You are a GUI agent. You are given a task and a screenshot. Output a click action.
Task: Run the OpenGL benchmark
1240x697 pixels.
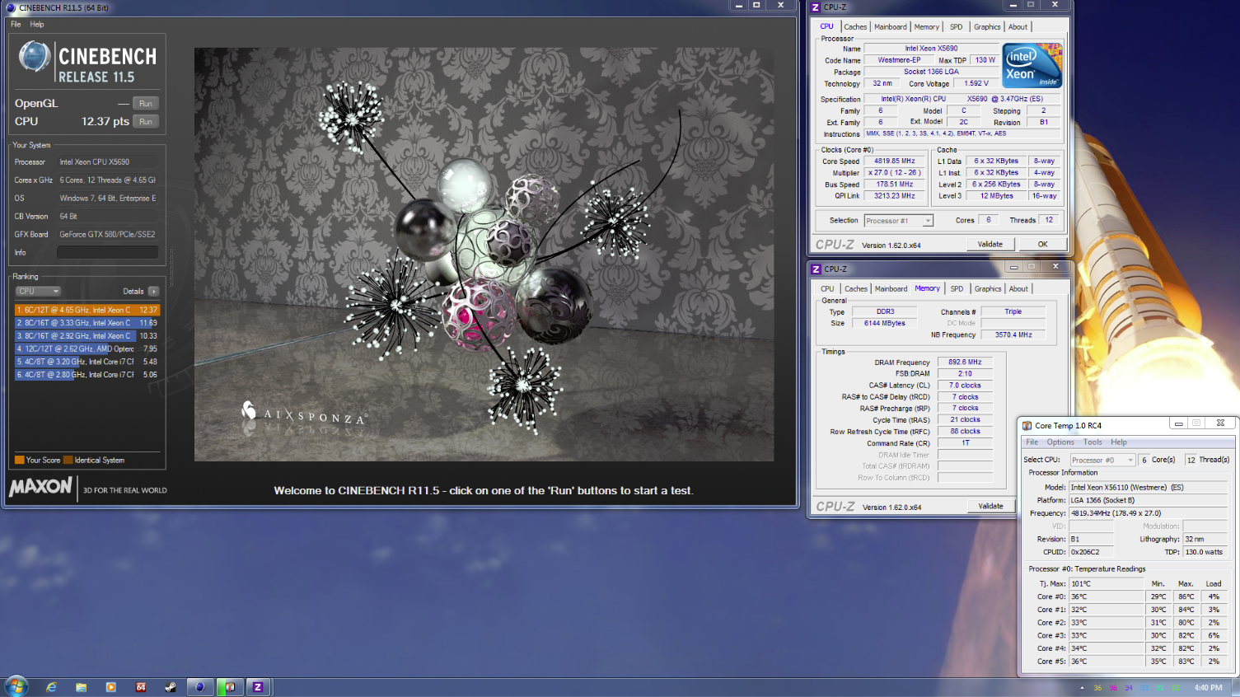point(146,103)
